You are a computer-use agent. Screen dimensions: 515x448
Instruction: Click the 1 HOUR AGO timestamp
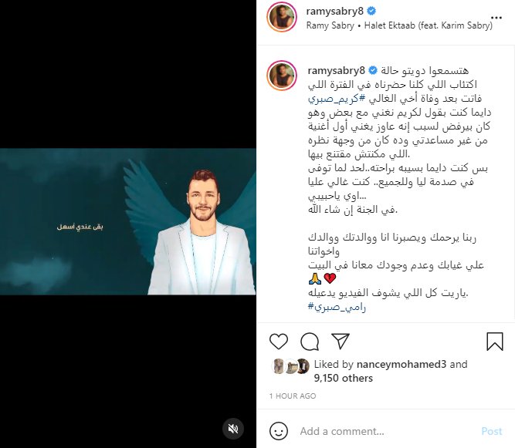293,396
